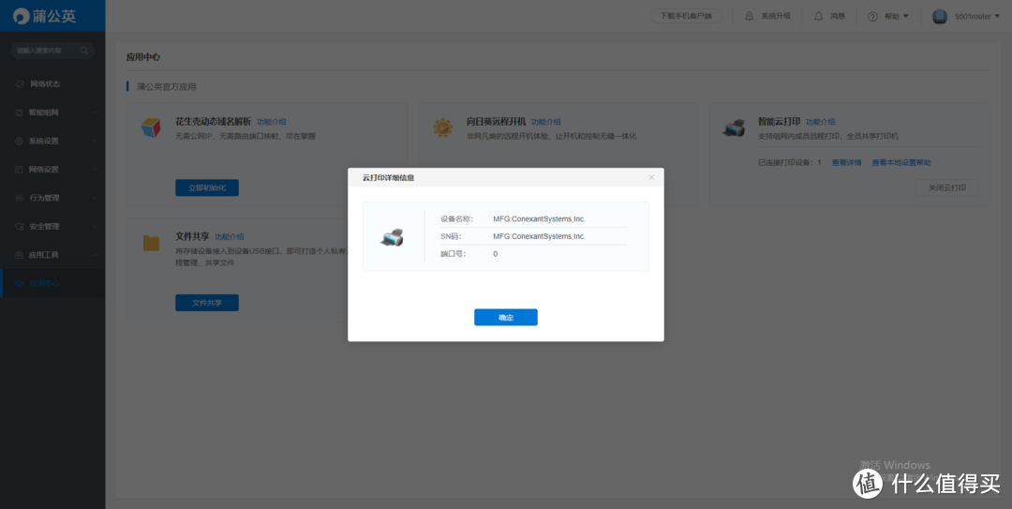The height and width of the screenshot is (509, 1012).
Task: Expand the 网络设置 chevron
Action: [95, 170]
